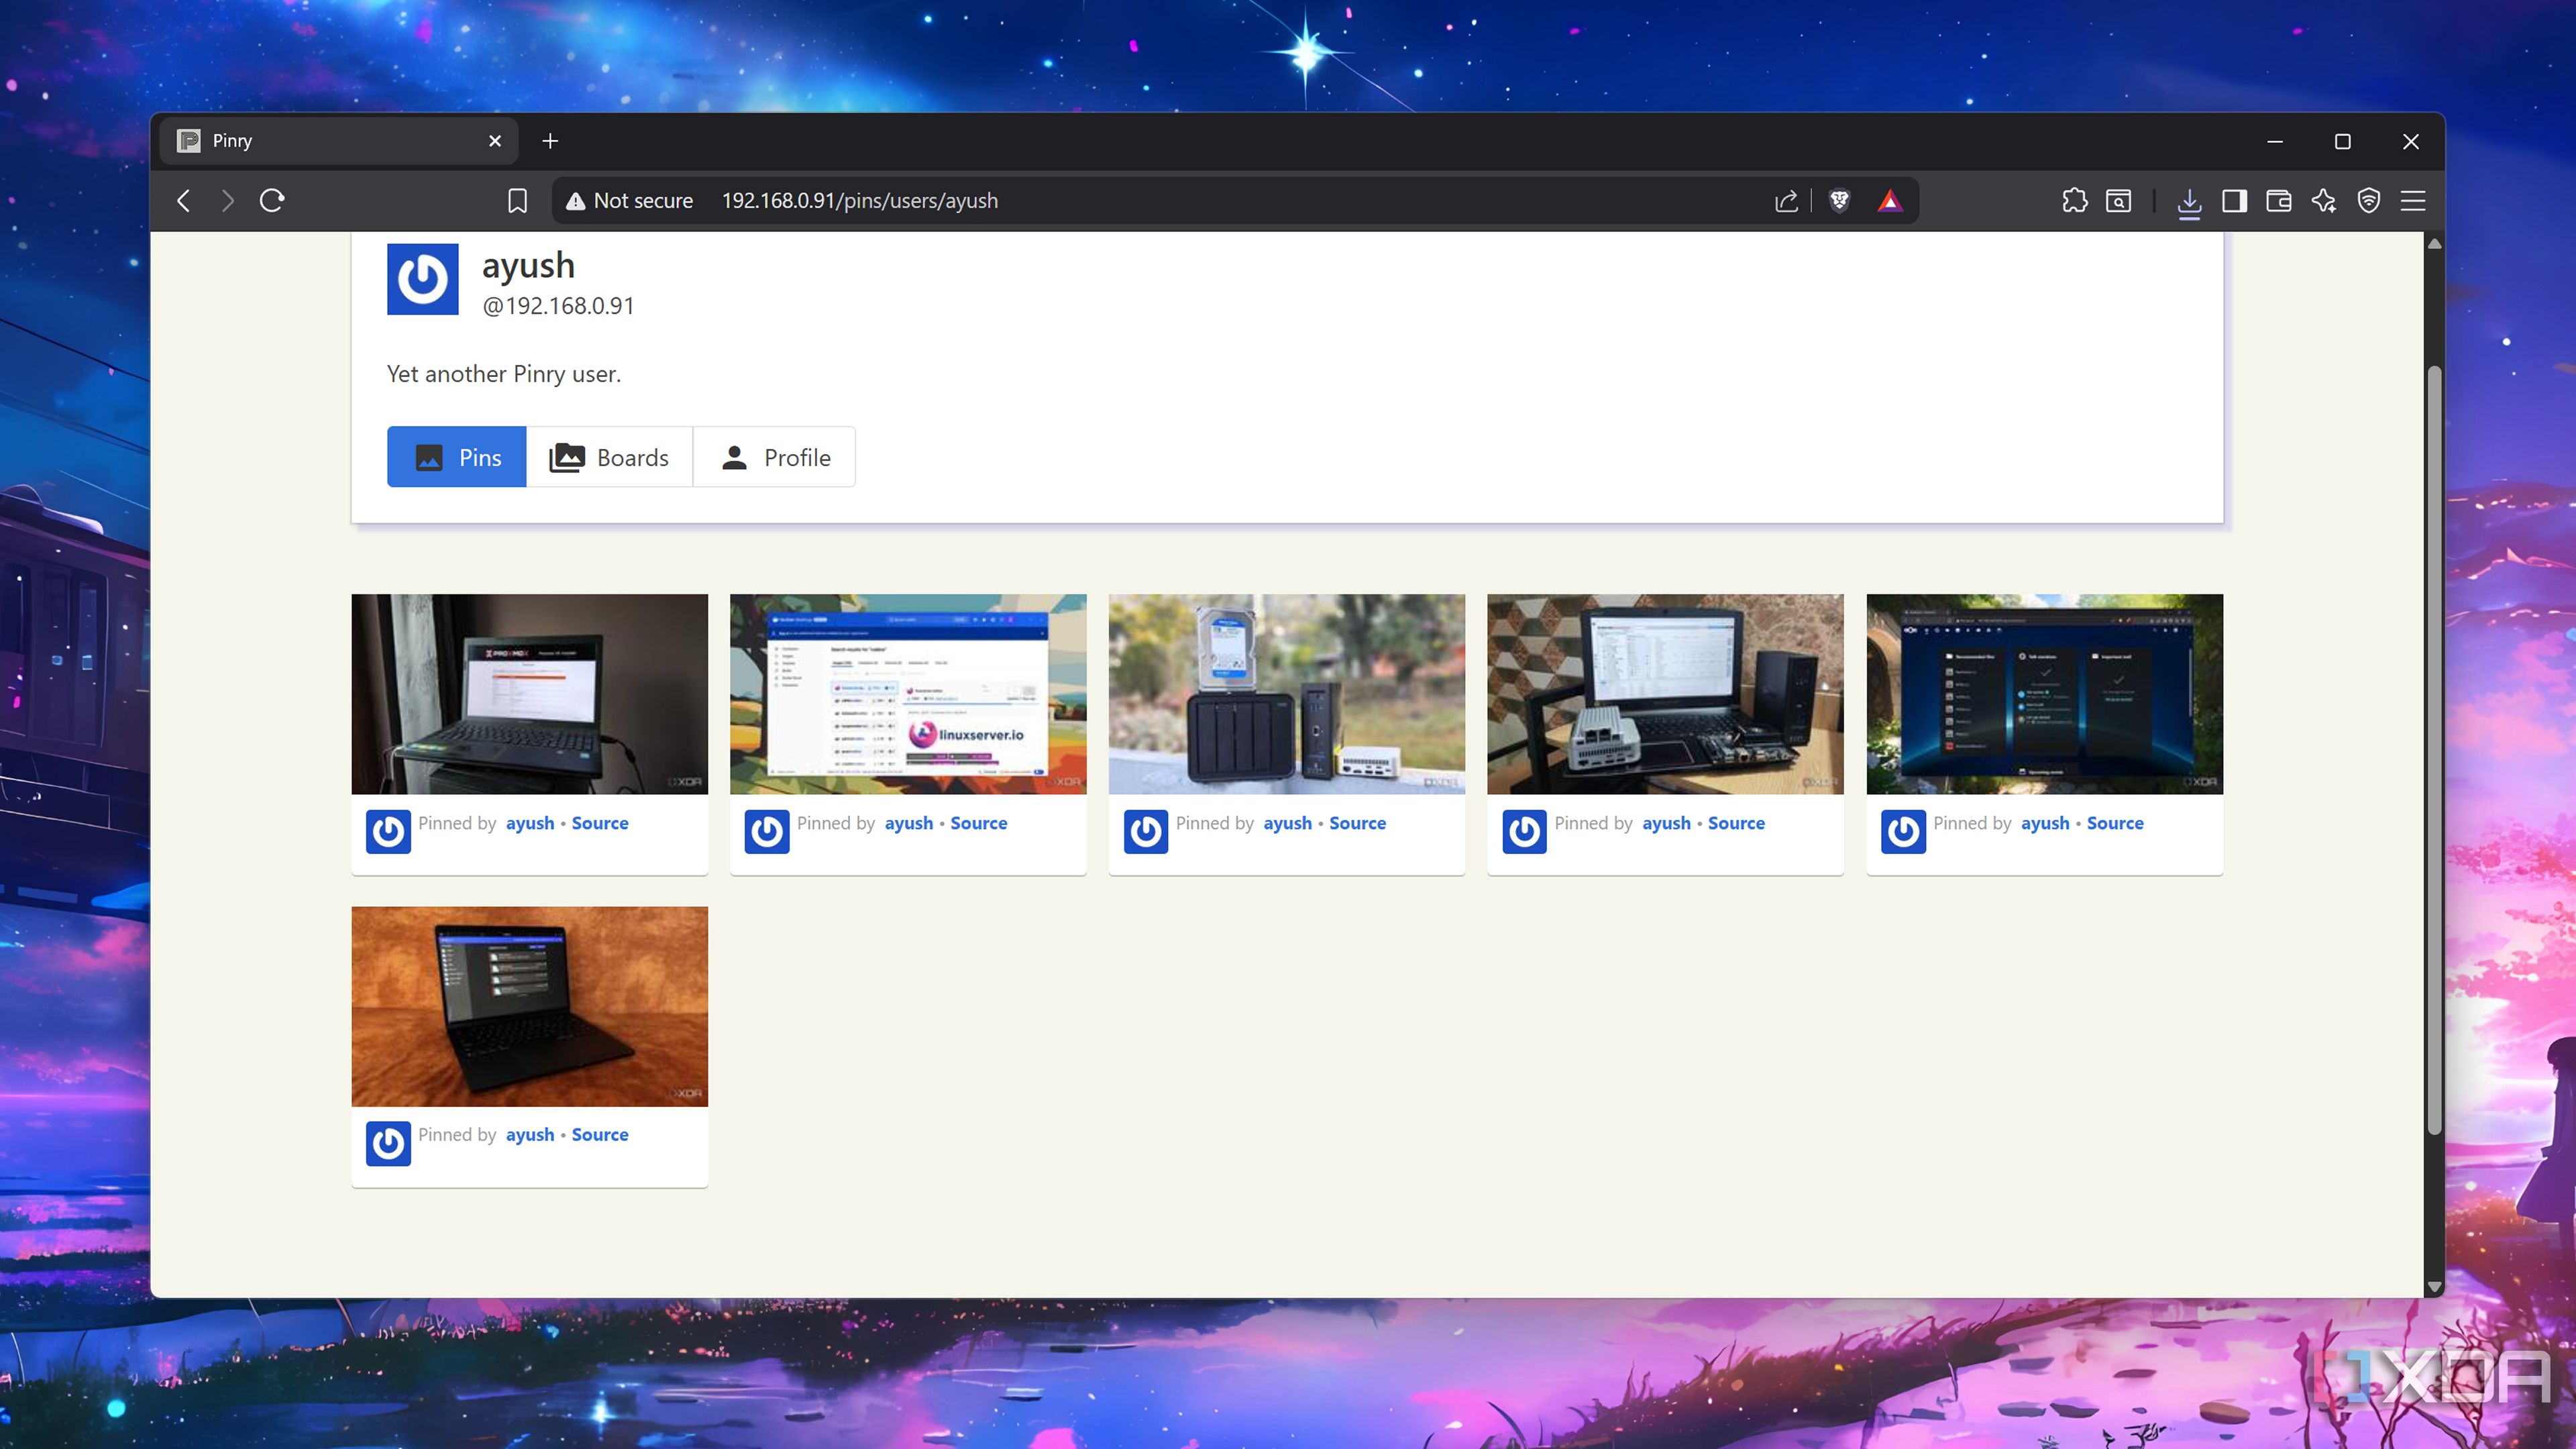Open the laptop on wooden table pin thumbnail

point(530,1006)
